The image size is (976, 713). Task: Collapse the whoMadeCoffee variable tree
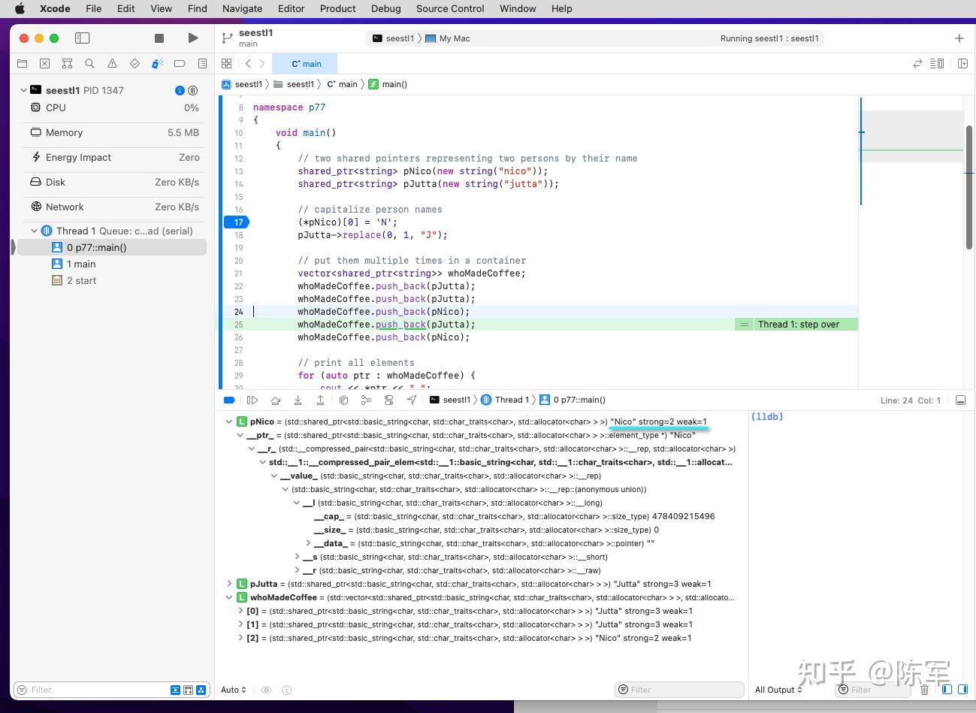229,597
